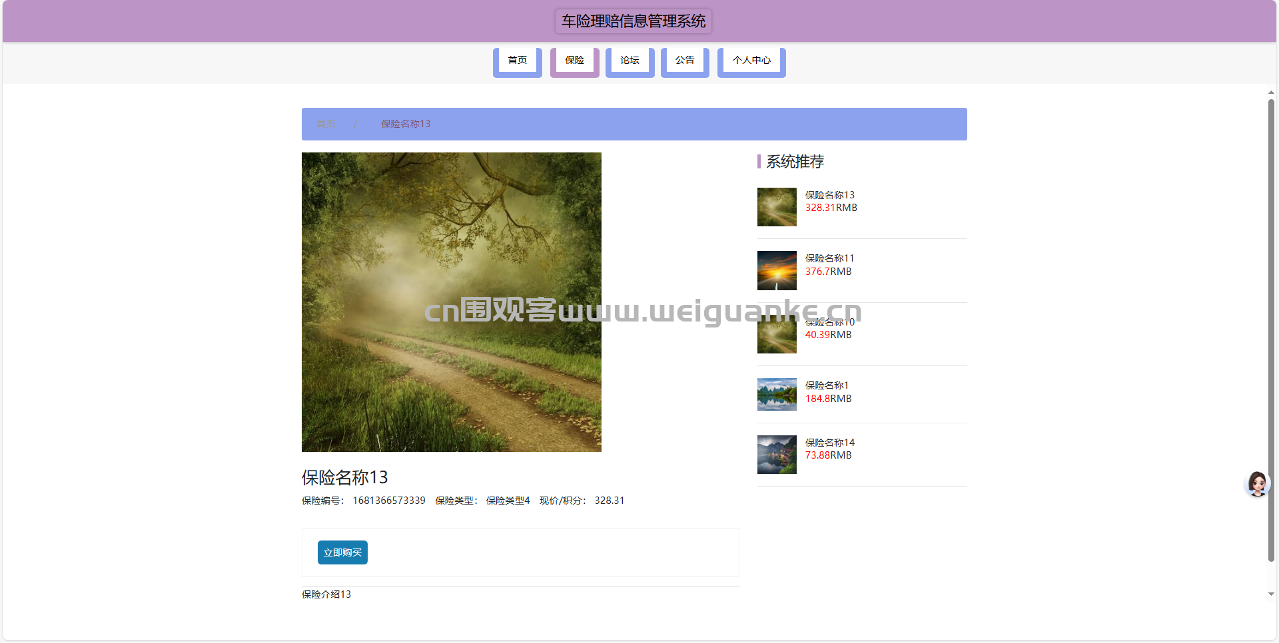Click the 立即购买 button
Image resolution: width=1279 pixels, height=643 pixels.
pos(342,552)
